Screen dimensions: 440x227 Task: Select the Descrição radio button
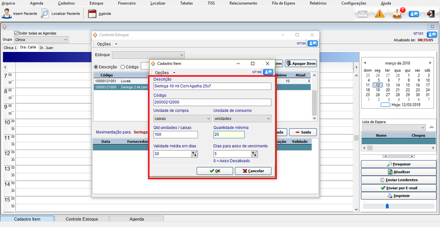pyautogui.click(x=96, y=67)
